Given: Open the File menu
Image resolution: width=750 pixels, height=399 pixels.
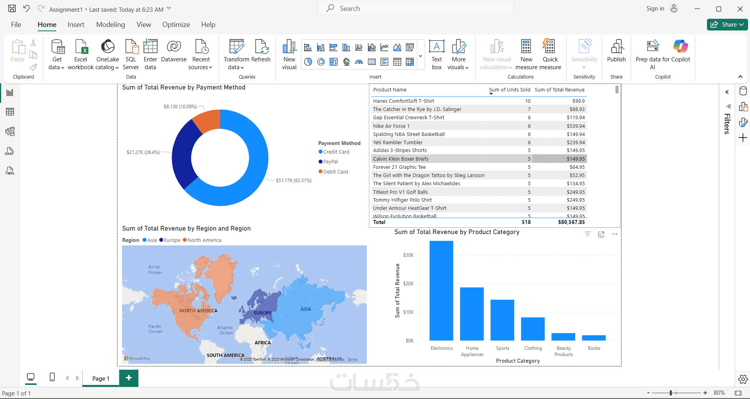Looking at the screenshot, I should (16, 25).
